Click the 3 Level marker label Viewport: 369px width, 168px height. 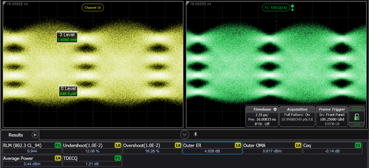[x=67, y=37]
